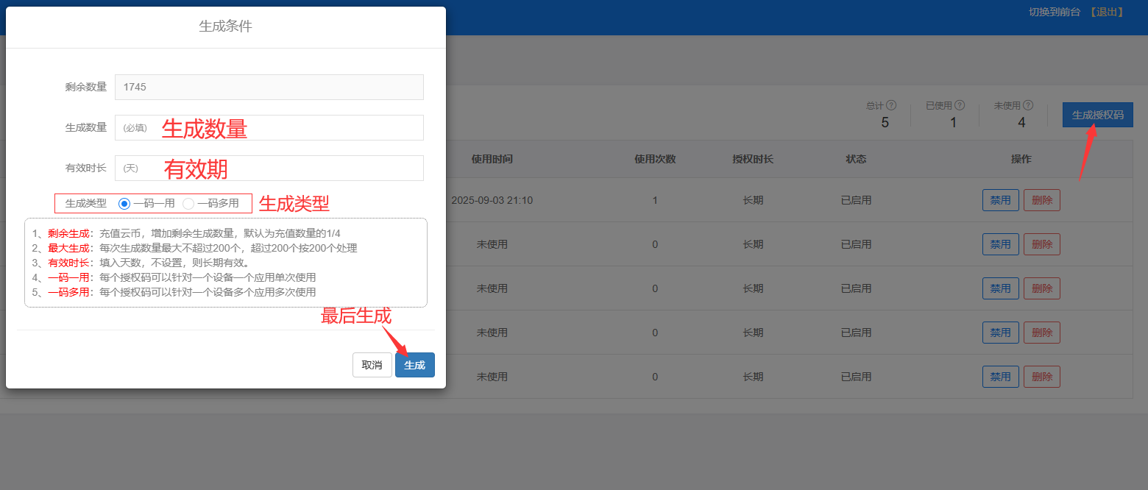Screen dimensions: 1148x490
Task: Select the 一码一用 radio button
Action: [x=124, y=203]
